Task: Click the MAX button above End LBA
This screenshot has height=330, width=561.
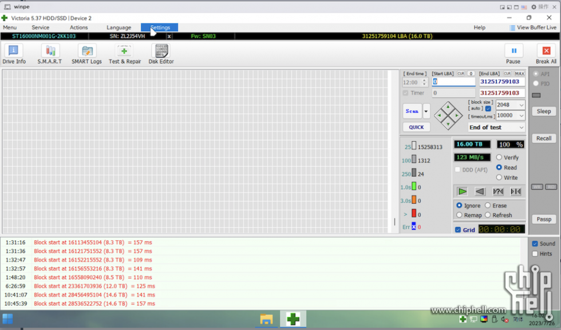Action: [520, 74]
